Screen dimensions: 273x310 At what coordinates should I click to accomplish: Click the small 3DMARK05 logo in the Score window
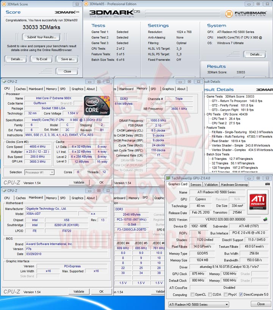coord(67,12)
